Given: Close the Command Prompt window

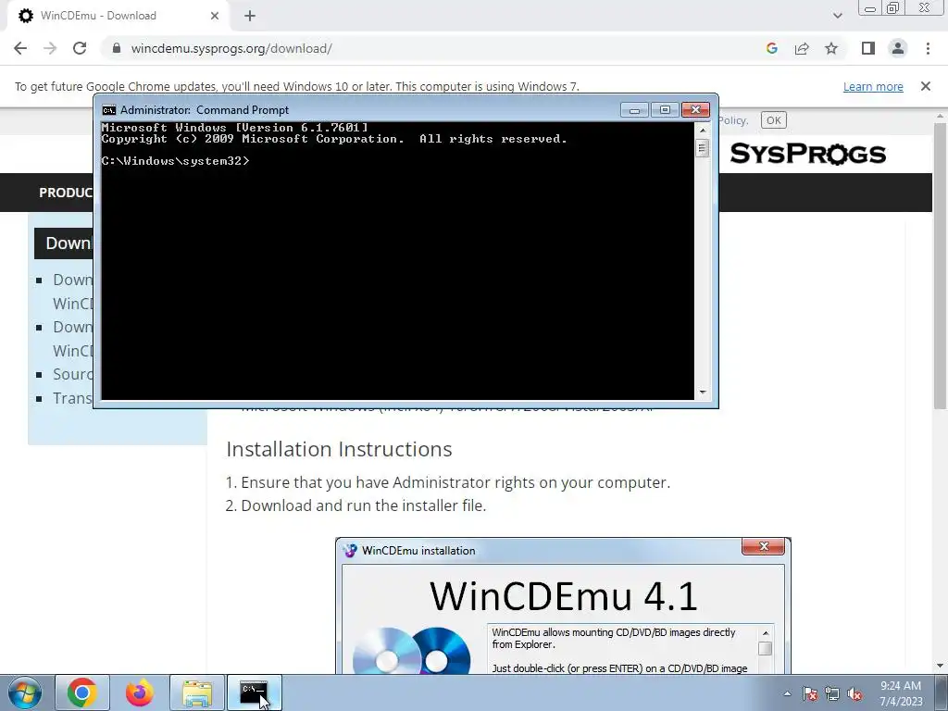Looking at the screenshot, I should click(695, 109).
